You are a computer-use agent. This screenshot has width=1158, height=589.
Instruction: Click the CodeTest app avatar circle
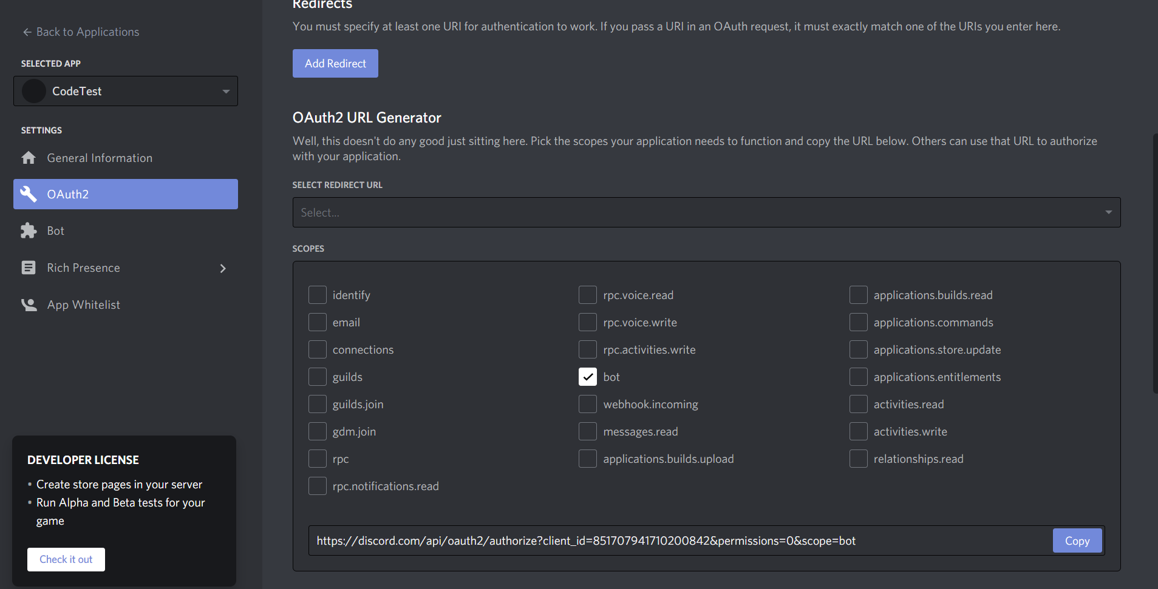click(34, 91)
